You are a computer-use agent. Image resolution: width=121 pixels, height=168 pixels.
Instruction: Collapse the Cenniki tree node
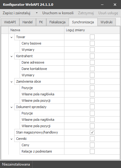click(x=11, y=139)
